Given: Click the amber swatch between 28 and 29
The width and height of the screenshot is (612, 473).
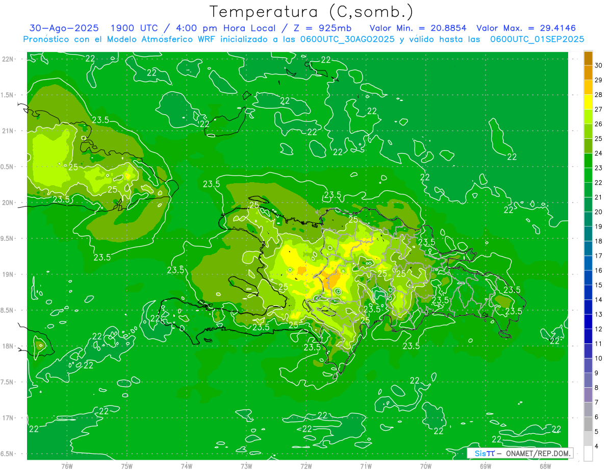Looking at the screenshot, I should [588, 87].
